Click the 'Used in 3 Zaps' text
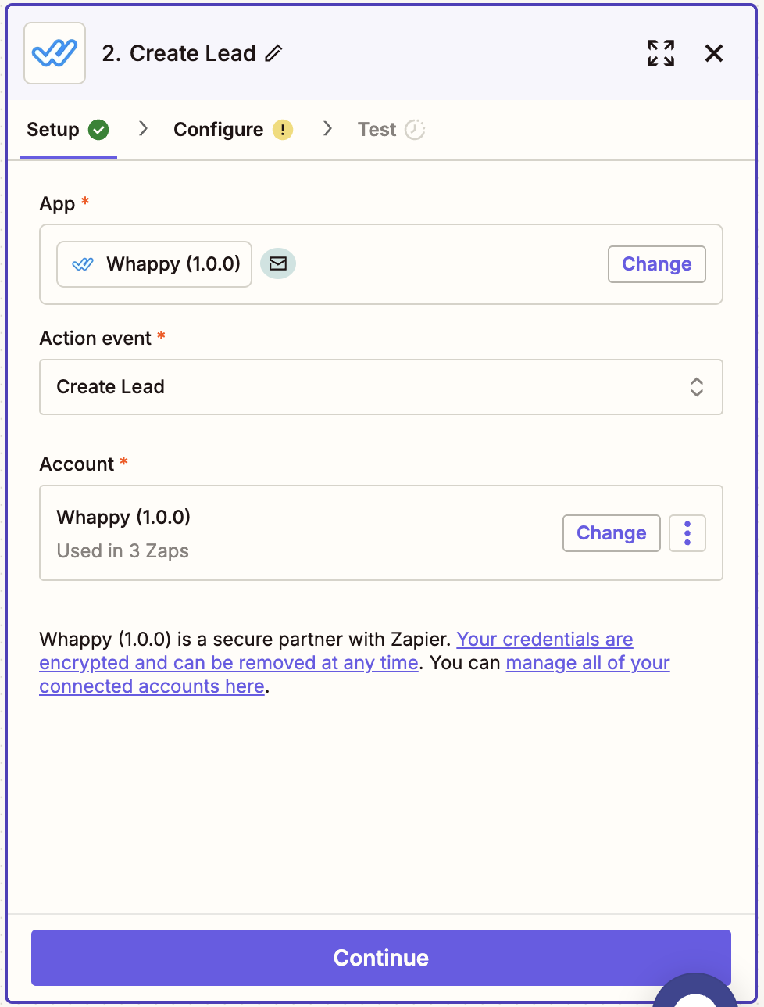The width and height of the screenshot is (764, 1007). 123,551
